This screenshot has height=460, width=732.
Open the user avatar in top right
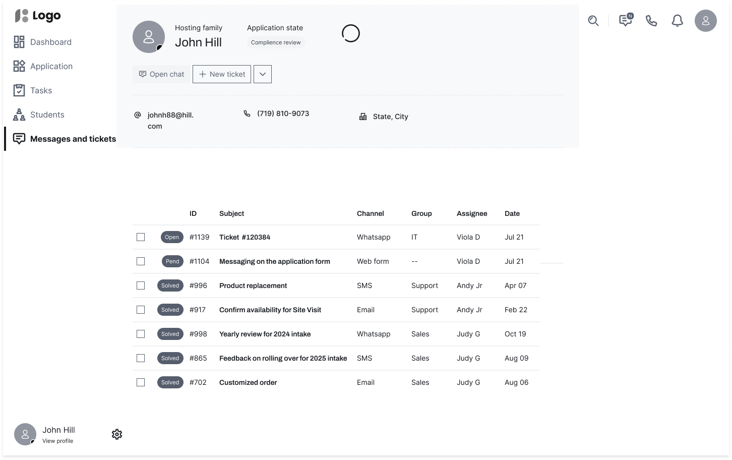(705, 21)
